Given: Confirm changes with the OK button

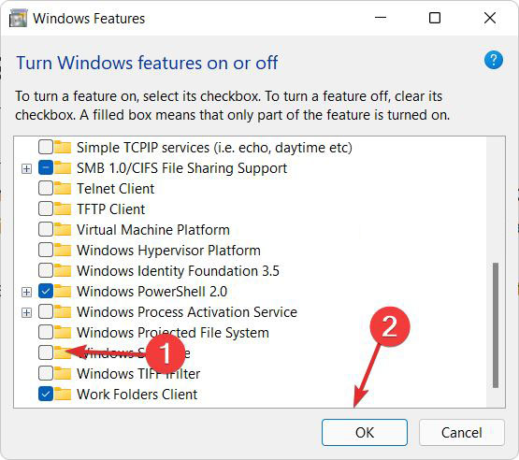Looking at the screenshot, I should tap(365, 433).
